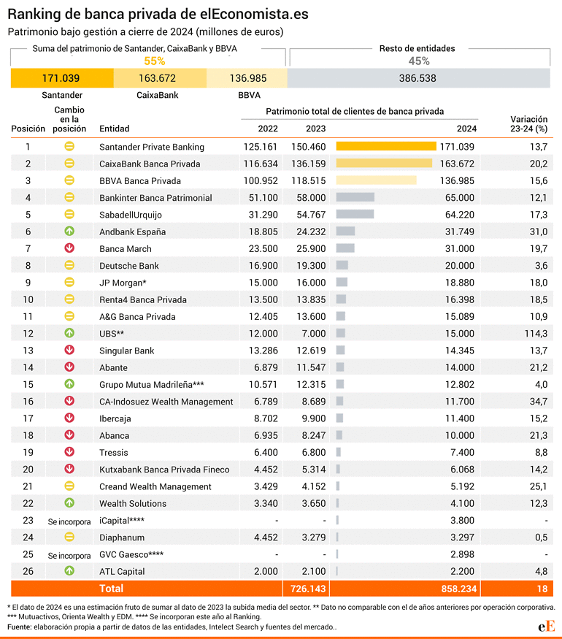This screenshot has width=562, height=639.
Task: Click the '55%' share label
Action: coord(155,61)
